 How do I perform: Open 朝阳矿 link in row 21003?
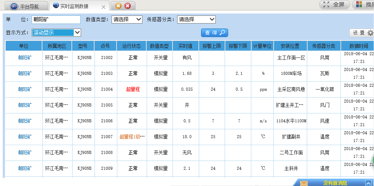point(25,73)
